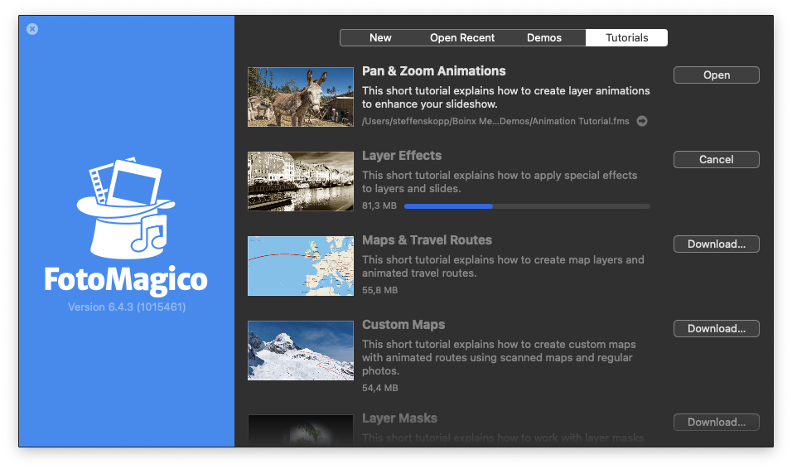Click the Custom Maps title

[x=403, y=325]
